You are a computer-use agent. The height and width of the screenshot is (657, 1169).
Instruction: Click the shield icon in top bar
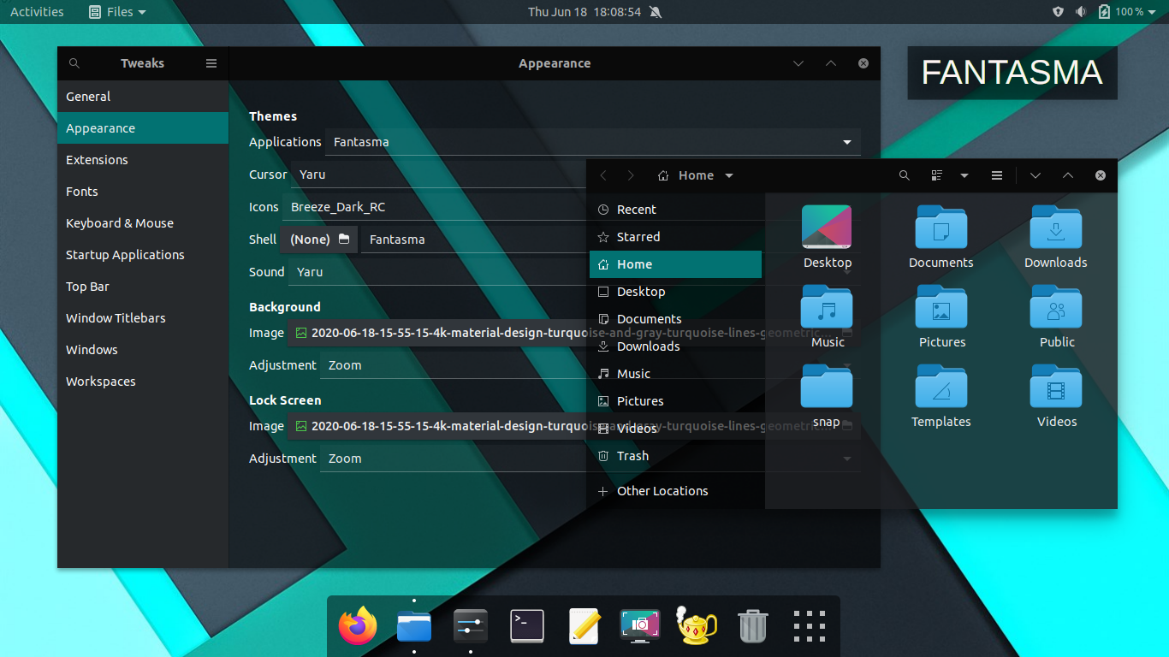click(1058, 12)
